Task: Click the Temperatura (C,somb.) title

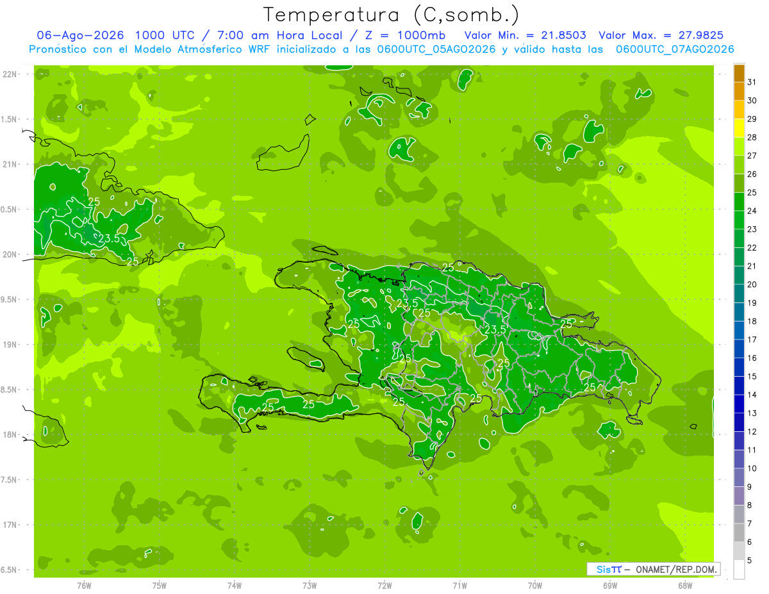Action: pyautogui.click(x=392, y=15)
